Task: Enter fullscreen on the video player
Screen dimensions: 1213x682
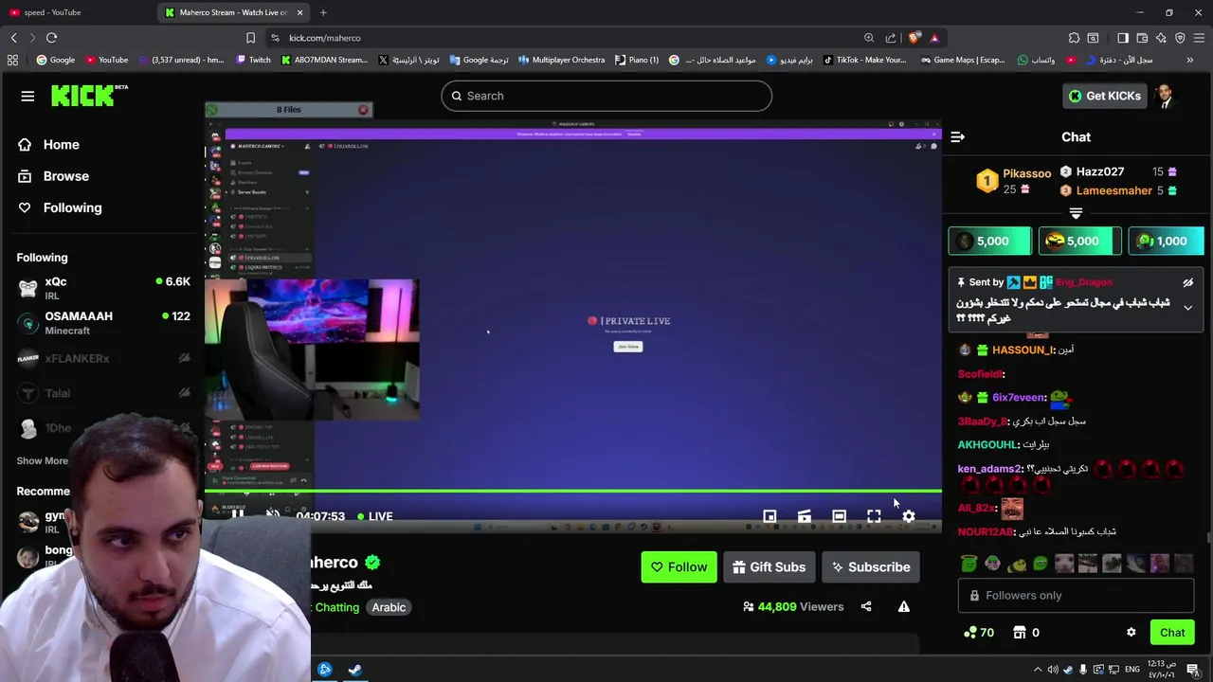Action: point(874,516)
